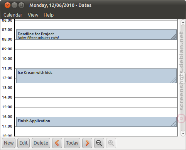Grab resize handle of Deadline for Project event

[174, 36]
